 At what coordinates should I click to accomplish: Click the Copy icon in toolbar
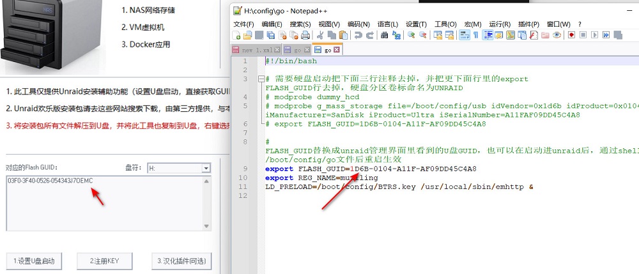pos(332,35)
